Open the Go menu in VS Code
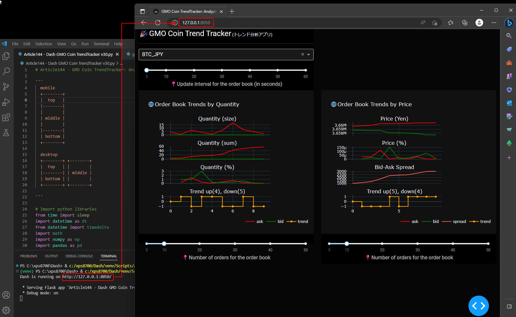The height and width of the screenshot is (317, 516). click(74, 44)
